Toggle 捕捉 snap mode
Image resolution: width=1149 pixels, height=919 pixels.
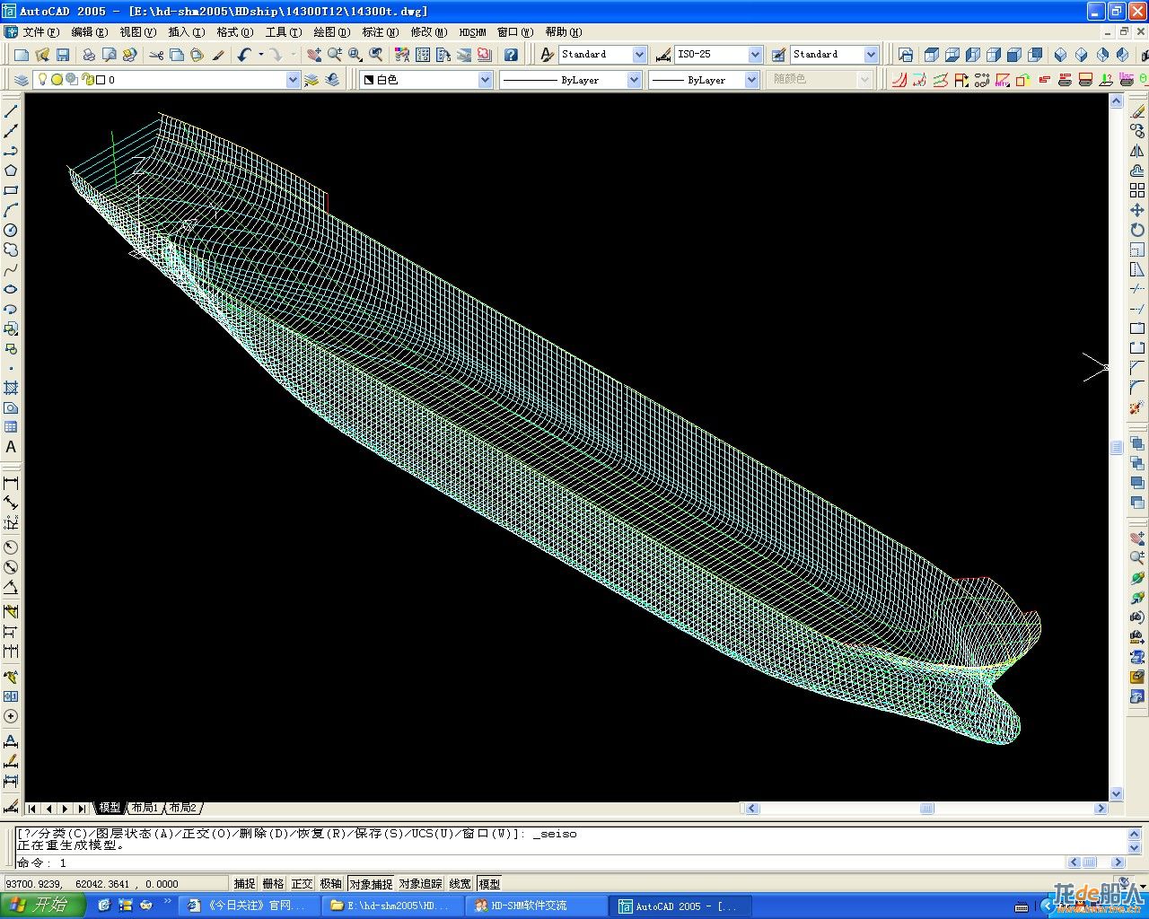(x=245, y=884)
